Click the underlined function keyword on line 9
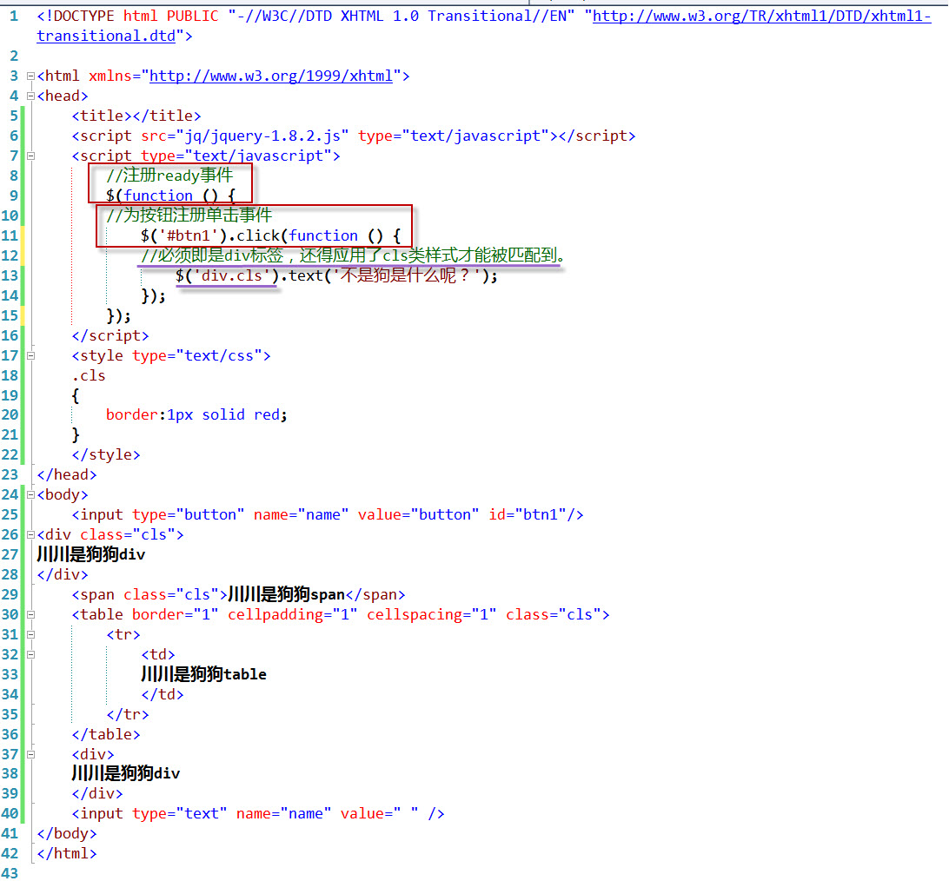 pyautogui.click(x=157, y=195)
